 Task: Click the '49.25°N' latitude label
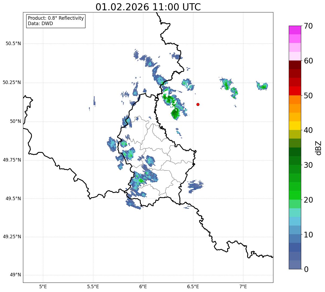pos(12,237)
